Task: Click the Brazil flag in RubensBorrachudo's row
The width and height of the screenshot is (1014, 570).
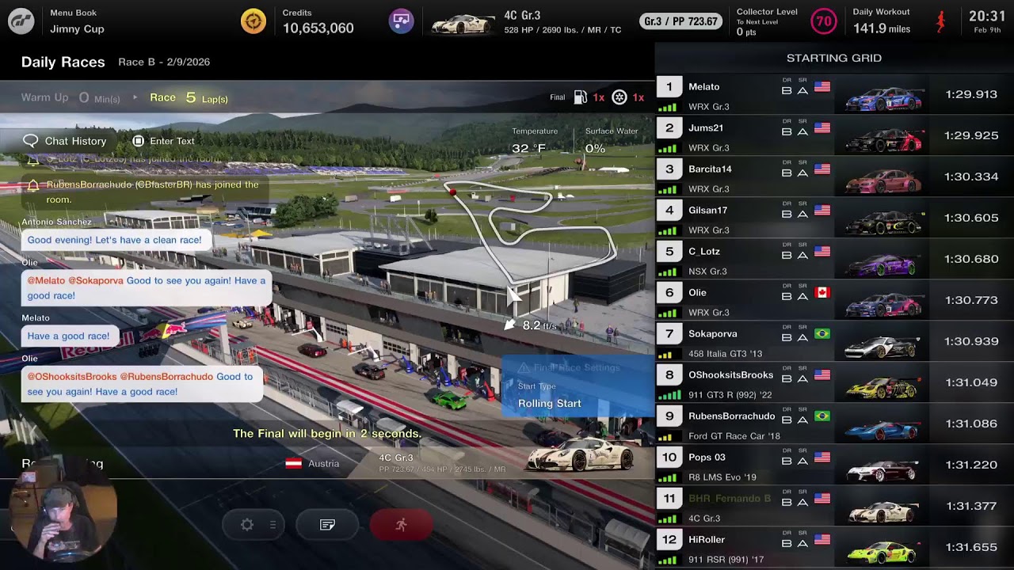Action: [822, 416]
